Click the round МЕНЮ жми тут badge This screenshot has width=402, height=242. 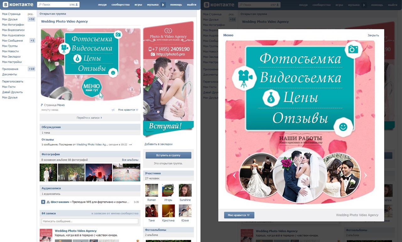92,87
